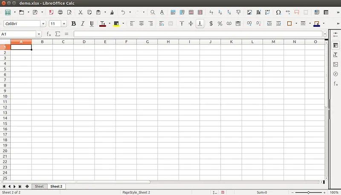Cut selection with scissors icon
Image resolution: width=341 pixels, height=195 pixels.
(x=81, y=12)
